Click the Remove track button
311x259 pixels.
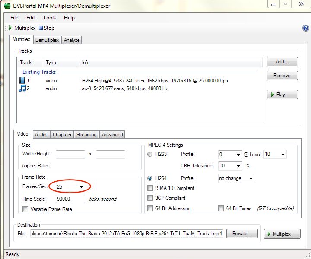[x=282, y=76]
